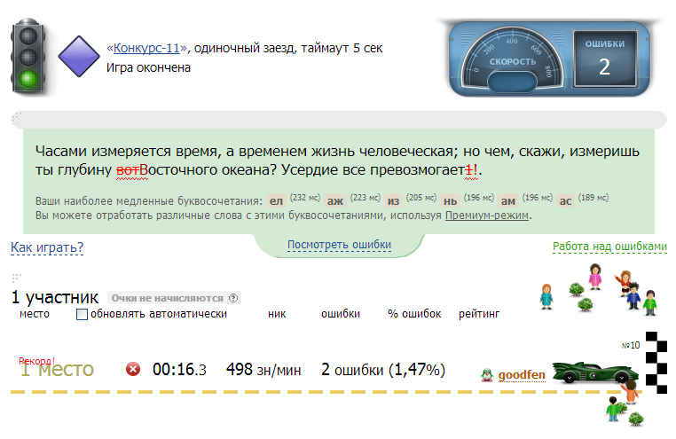The height and width of the screenshot is (439, 676).
Task: Open the Премиум-режим link
Action: click(487, 215)
